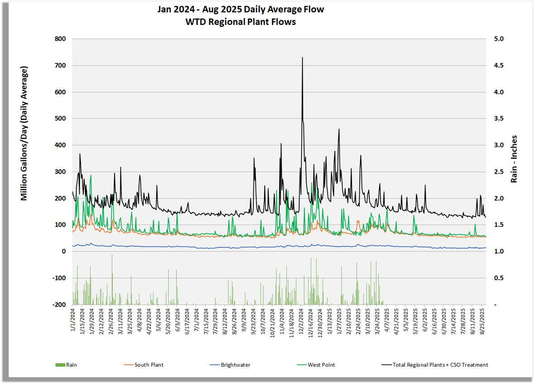Select the 'WTD Regional Plant Flows' subtitle
534x384 pixels.
(240, 22)
